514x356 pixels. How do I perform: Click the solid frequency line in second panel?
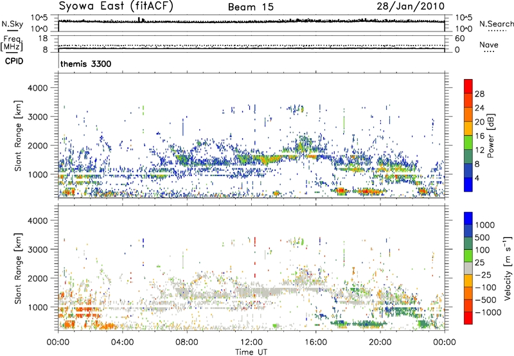(251, 48)
